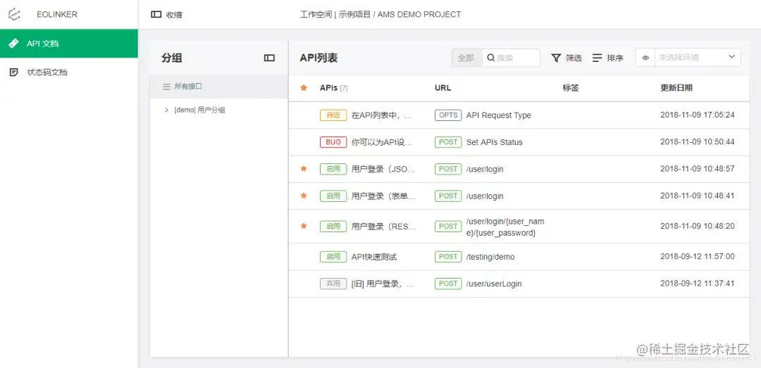
Task: Open the 全部 search scope selector
Action: tap(466, 58)
